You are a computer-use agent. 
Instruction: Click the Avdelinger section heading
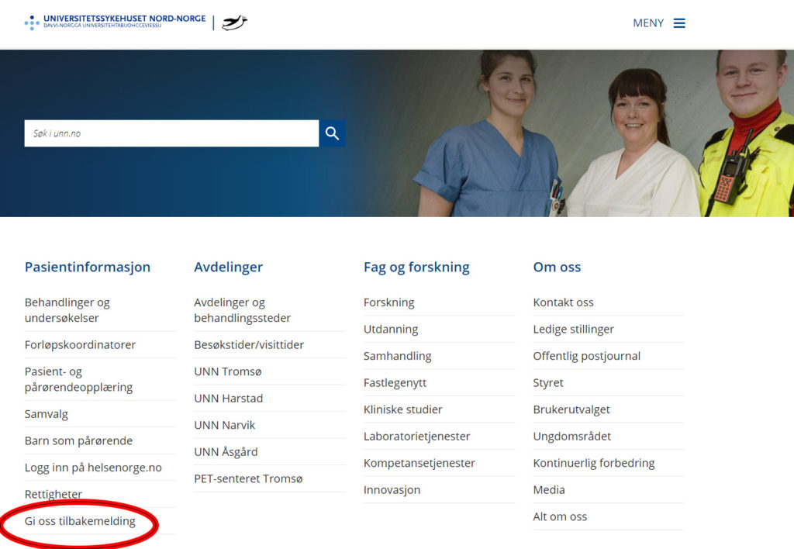(228, 267)
